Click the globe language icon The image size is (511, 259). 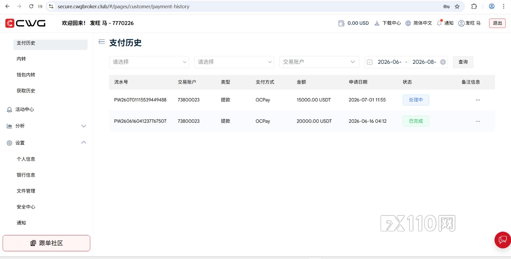point(408,23)
